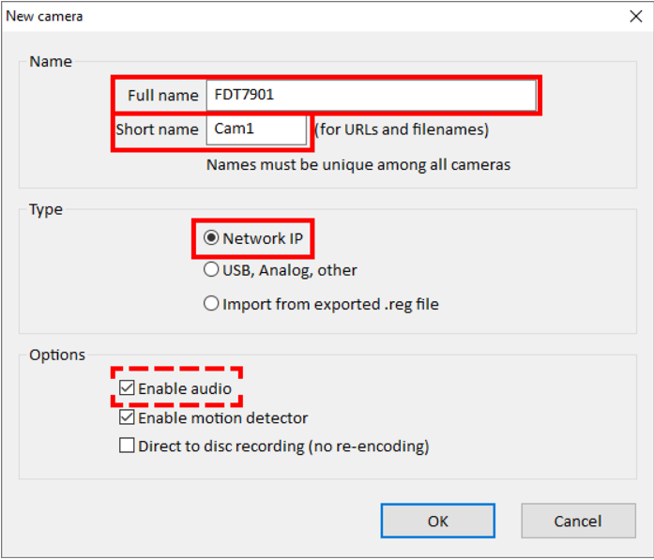Select Import from exported .reg file option
Image resolution: width=654 pixels, height=560 pixels.
tap(212, 304)
